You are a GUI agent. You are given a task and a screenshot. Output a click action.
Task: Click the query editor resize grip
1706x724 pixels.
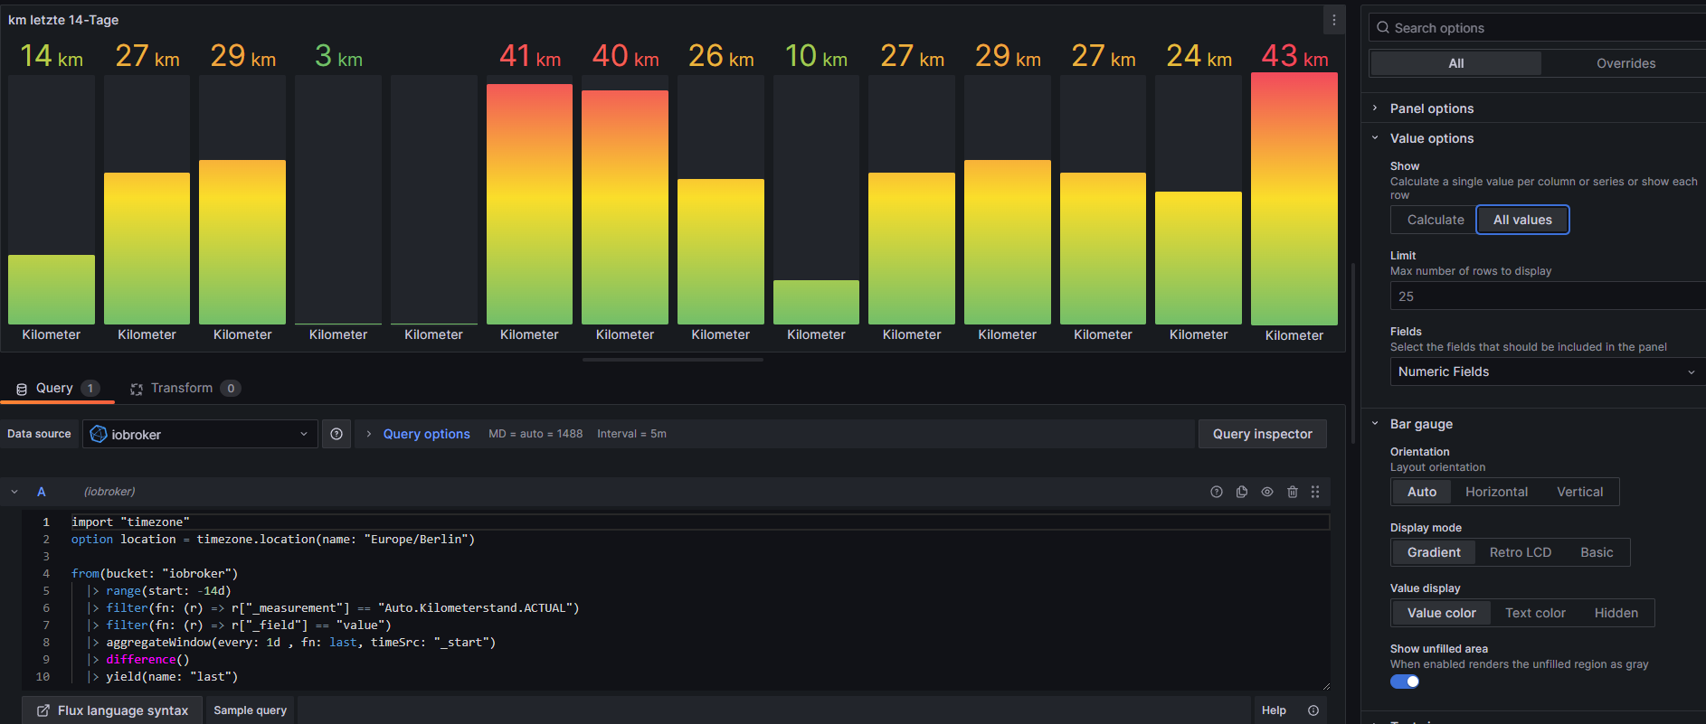point(1325,687)
